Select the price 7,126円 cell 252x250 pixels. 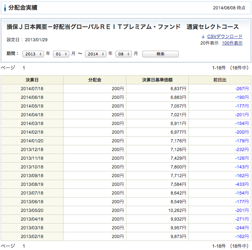[157, 149]
